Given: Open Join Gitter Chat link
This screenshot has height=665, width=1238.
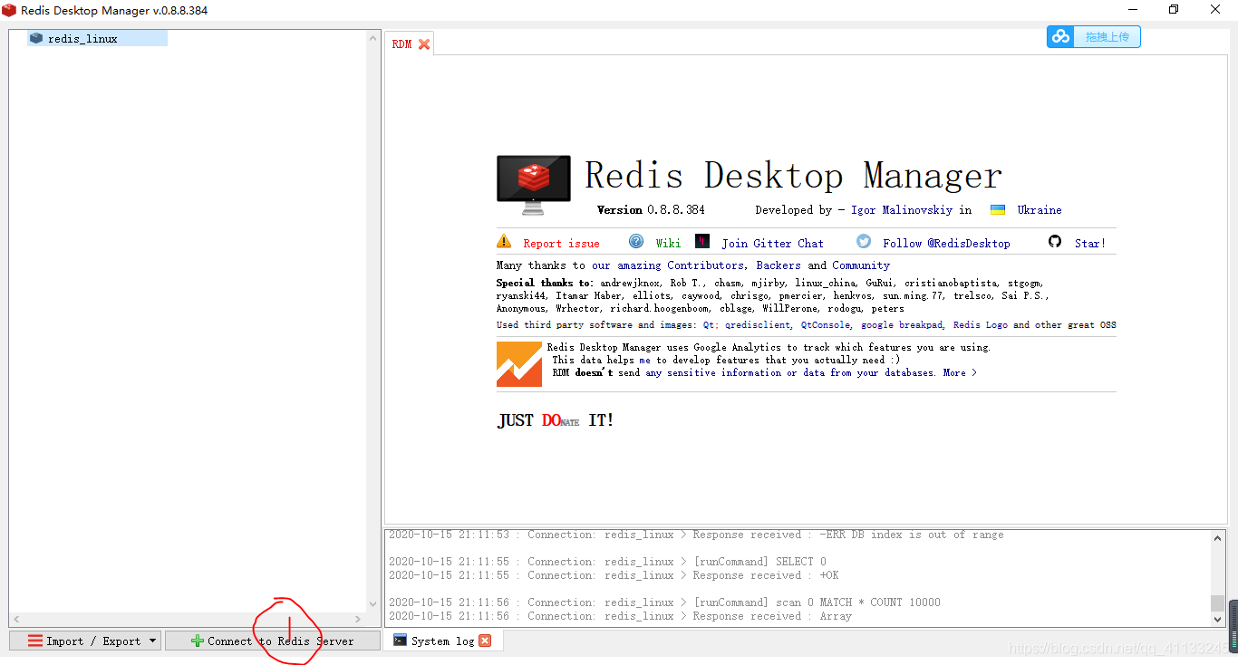Looking at the screenshot, I should [x=772, y=243].
